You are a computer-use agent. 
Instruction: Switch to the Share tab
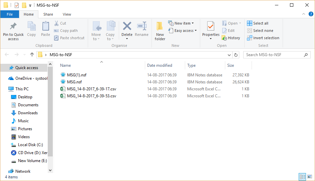(48, 14)
